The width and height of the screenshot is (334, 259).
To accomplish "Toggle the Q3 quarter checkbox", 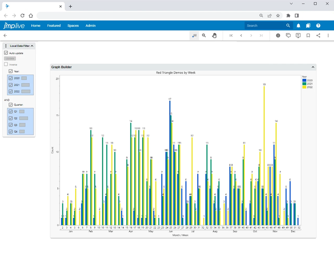I will tap(11, 125).
